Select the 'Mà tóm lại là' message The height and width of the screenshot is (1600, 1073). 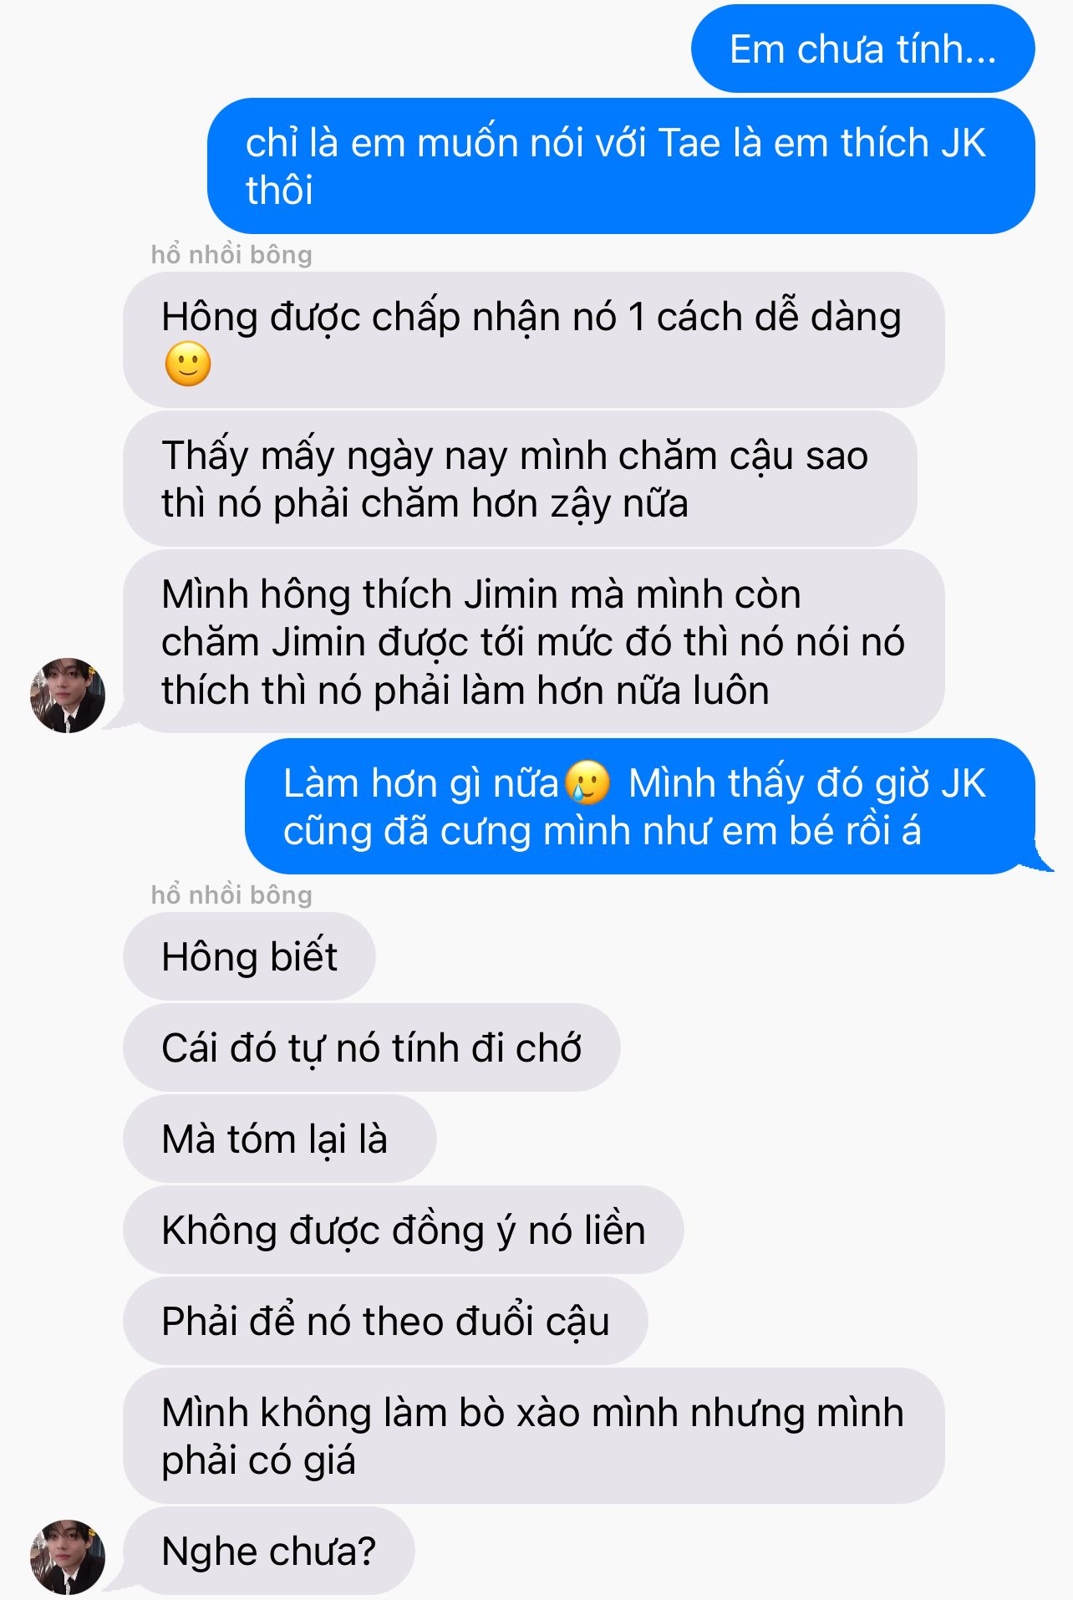tap(279, 1139)
